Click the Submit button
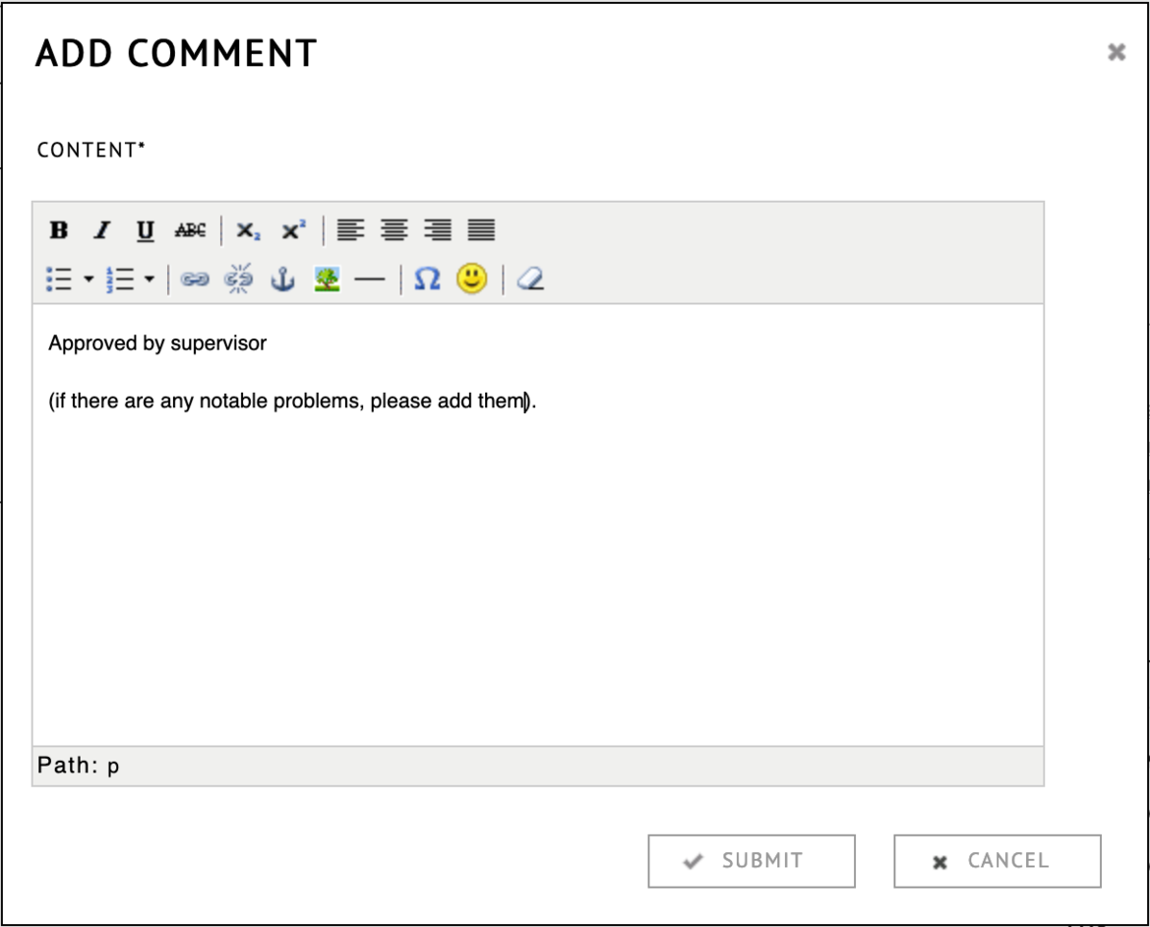This screenshot has height=927, width=1150. pos(751,861)
